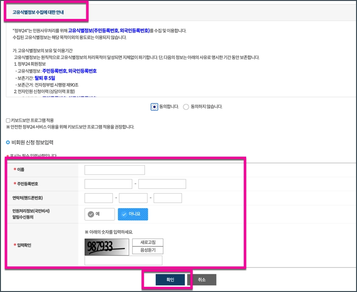Enable 키보드보안 프로그램 적용 checkbox
Viewport: 357px width, 292px height.
[8, 120]
